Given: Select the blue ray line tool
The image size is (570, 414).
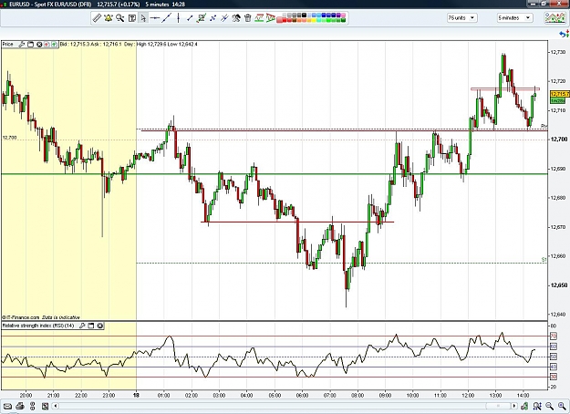Looking at the screenshot, I should click(213, 18).
